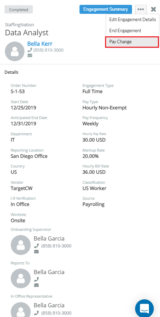
Task: Click Reports To email envelope icon
Action: [x=36, y=285]
